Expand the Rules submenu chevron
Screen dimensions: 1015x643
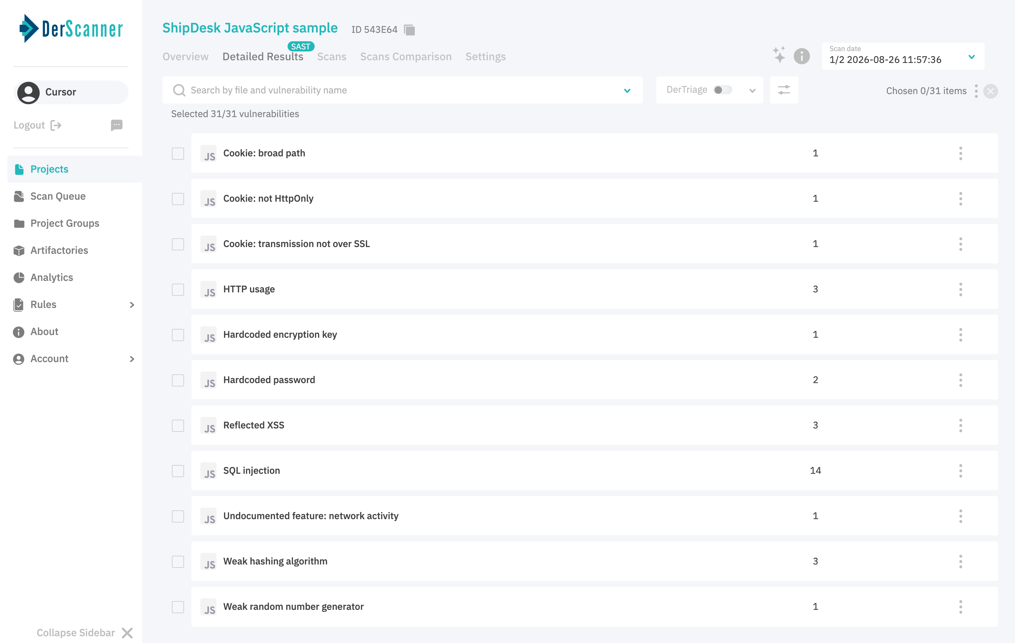tap(132, 305)
